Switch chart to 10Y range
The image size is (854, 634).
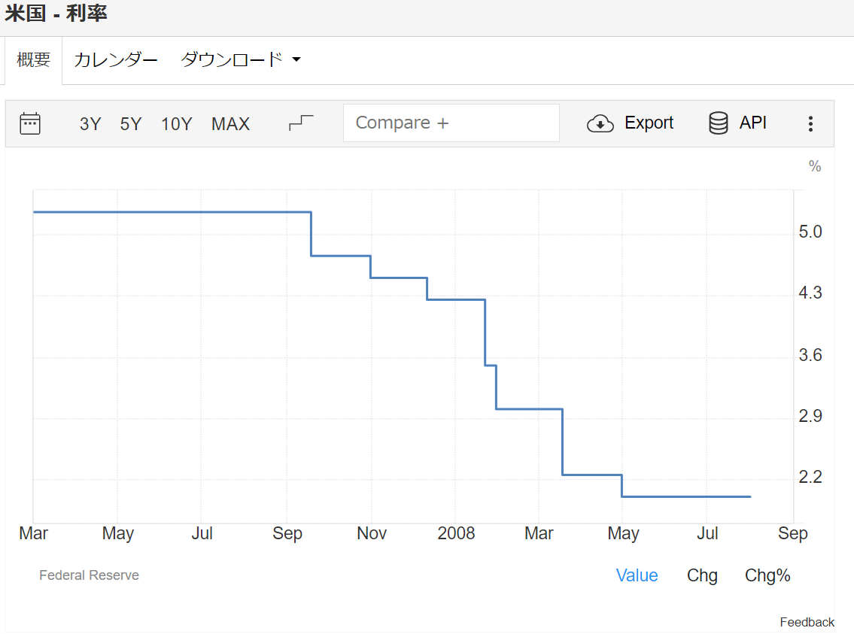tap(177, 124)
